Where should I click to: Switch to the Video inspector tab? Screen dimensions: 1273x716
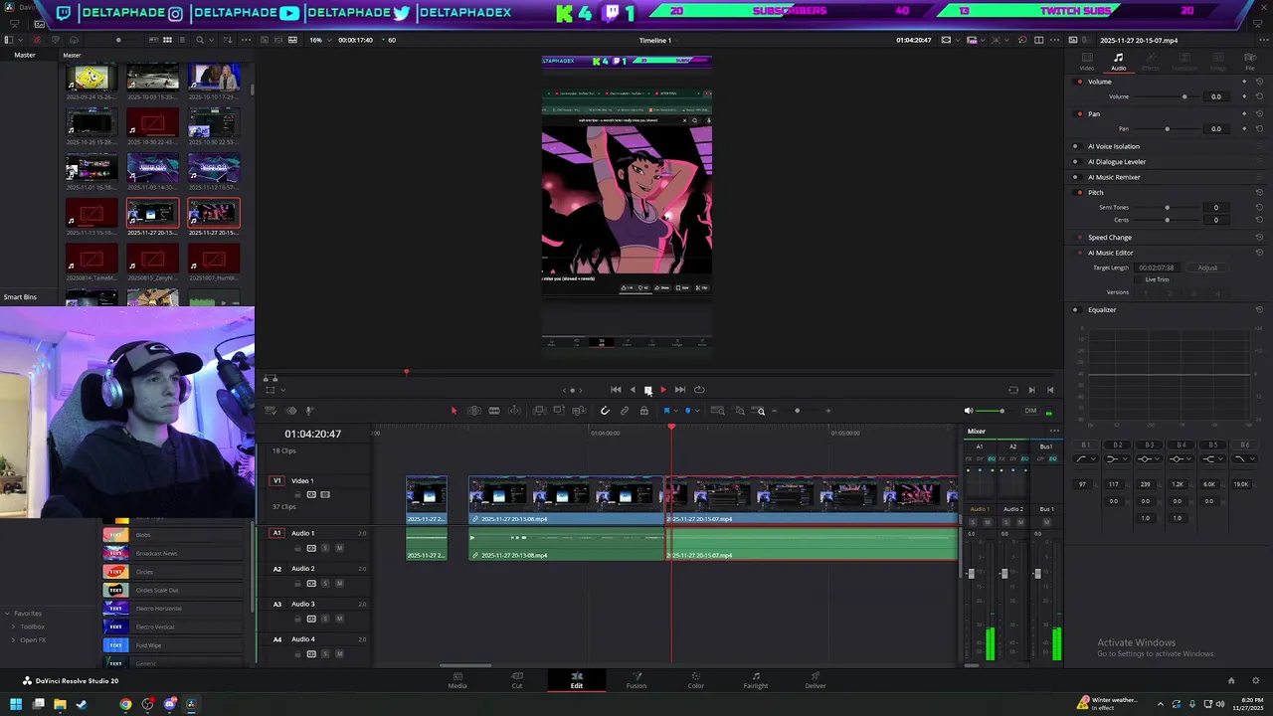pos(1087,62)
